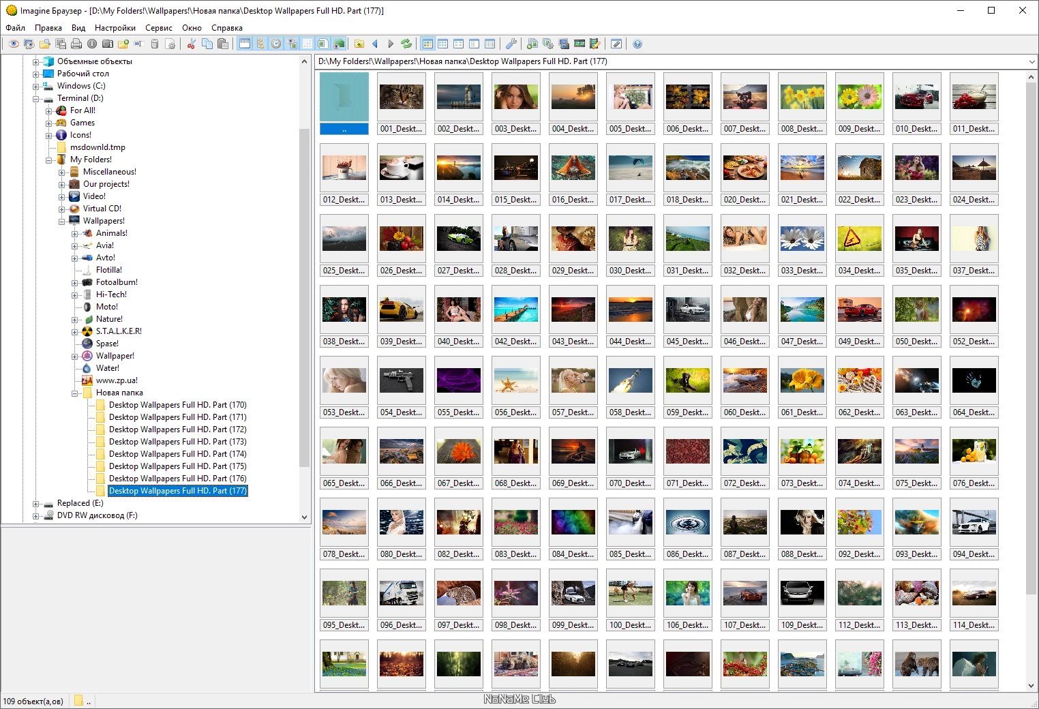Click the paste clipboard icon
Viewport: 1039px width, 709px height.
tap(222, 44)
